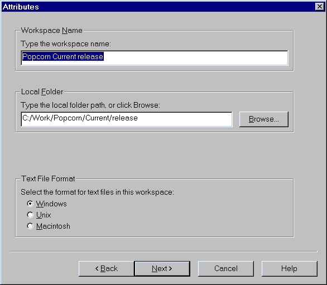The width and height of the screenshot is (327, 285).
Task: Go to the Next wizard step
Action: 162,268
